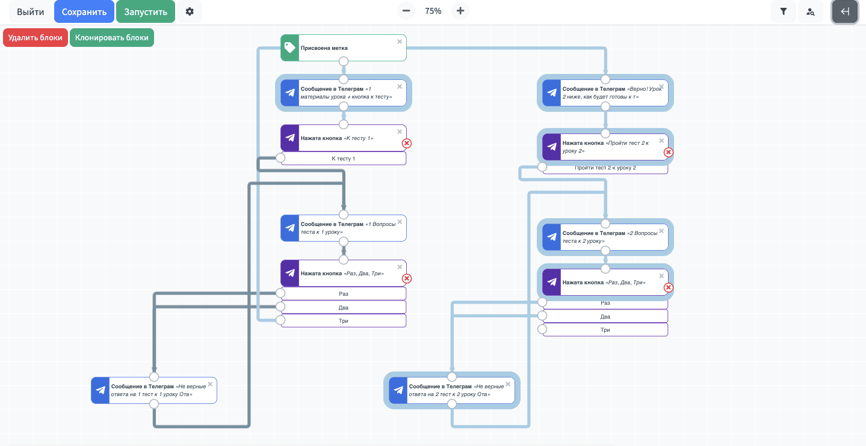This screenshot has height=446, width=866.
Task: Remove the «1 Вопросы теста к 1 уроку» block
Action: pyautogui.click(x=400, y=222)
